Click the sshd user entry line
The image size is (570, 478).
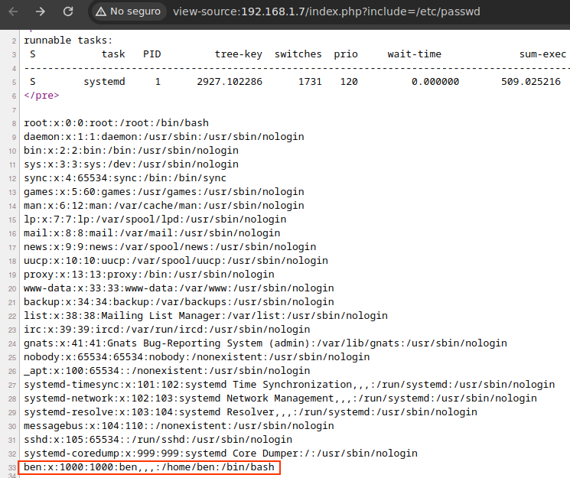tap(158, 440)
